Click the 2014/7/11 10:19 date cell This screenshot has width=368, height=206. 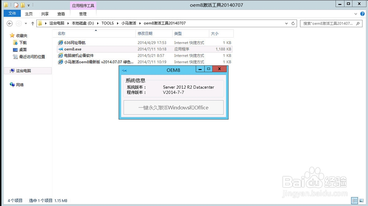tap(152, 62)
